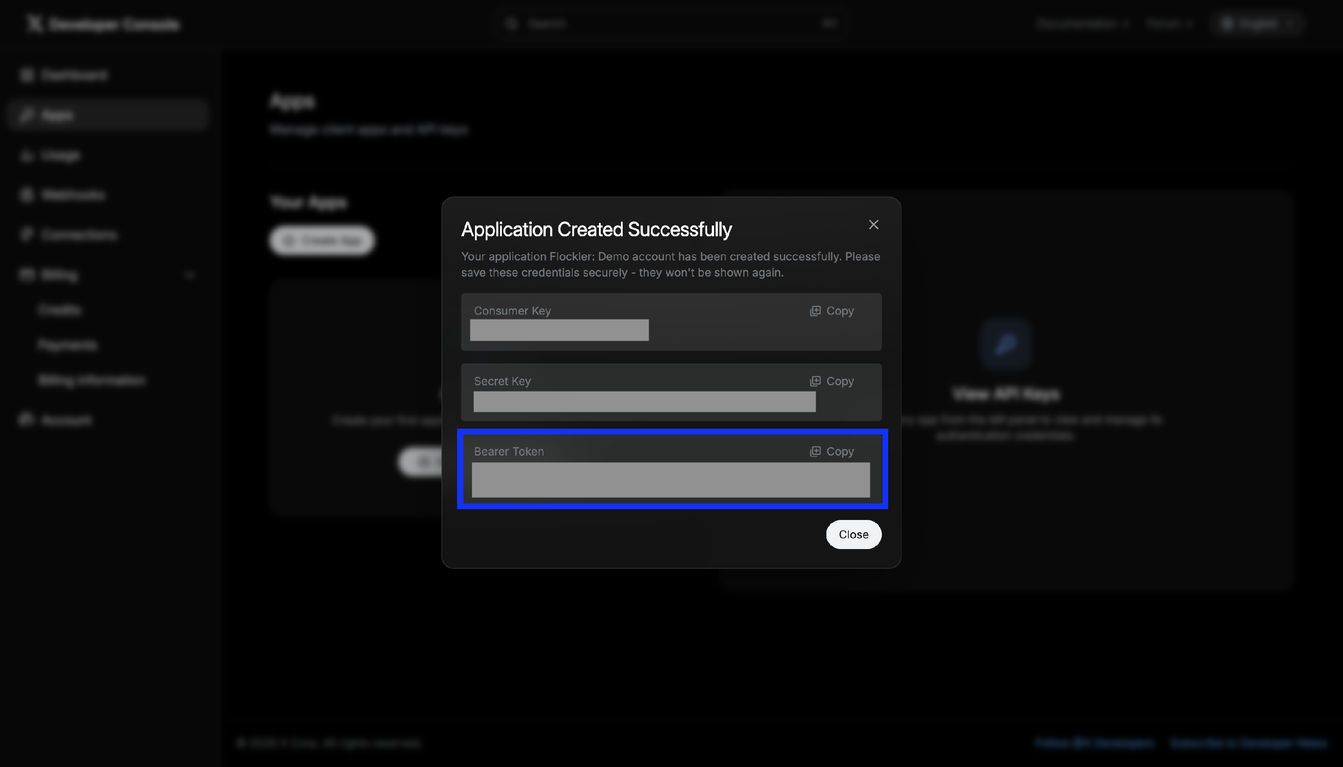The height and width of the screenshot is (767, 1343).
Task: Click the Create App button
Action: click(x=322, y=241)
